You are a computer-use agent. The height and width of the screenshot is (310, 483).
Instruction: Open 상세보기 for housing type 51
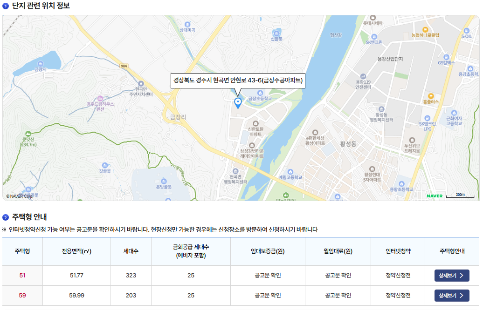pos(452,276)
